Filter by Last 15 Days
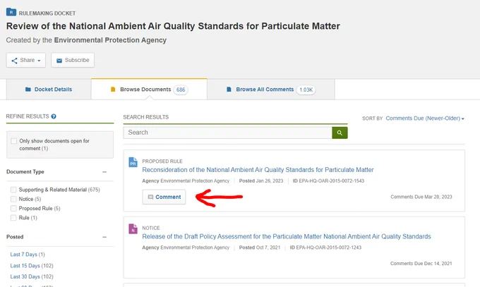Viewport: 480px width, 287px height. (x=25, y=266)
